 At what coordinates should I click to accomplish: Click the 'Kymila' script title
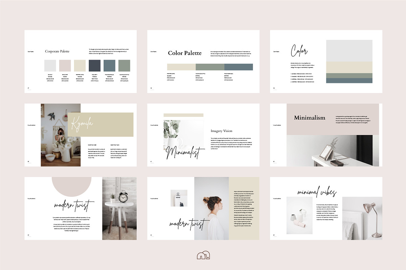click(x=82, y=124)
